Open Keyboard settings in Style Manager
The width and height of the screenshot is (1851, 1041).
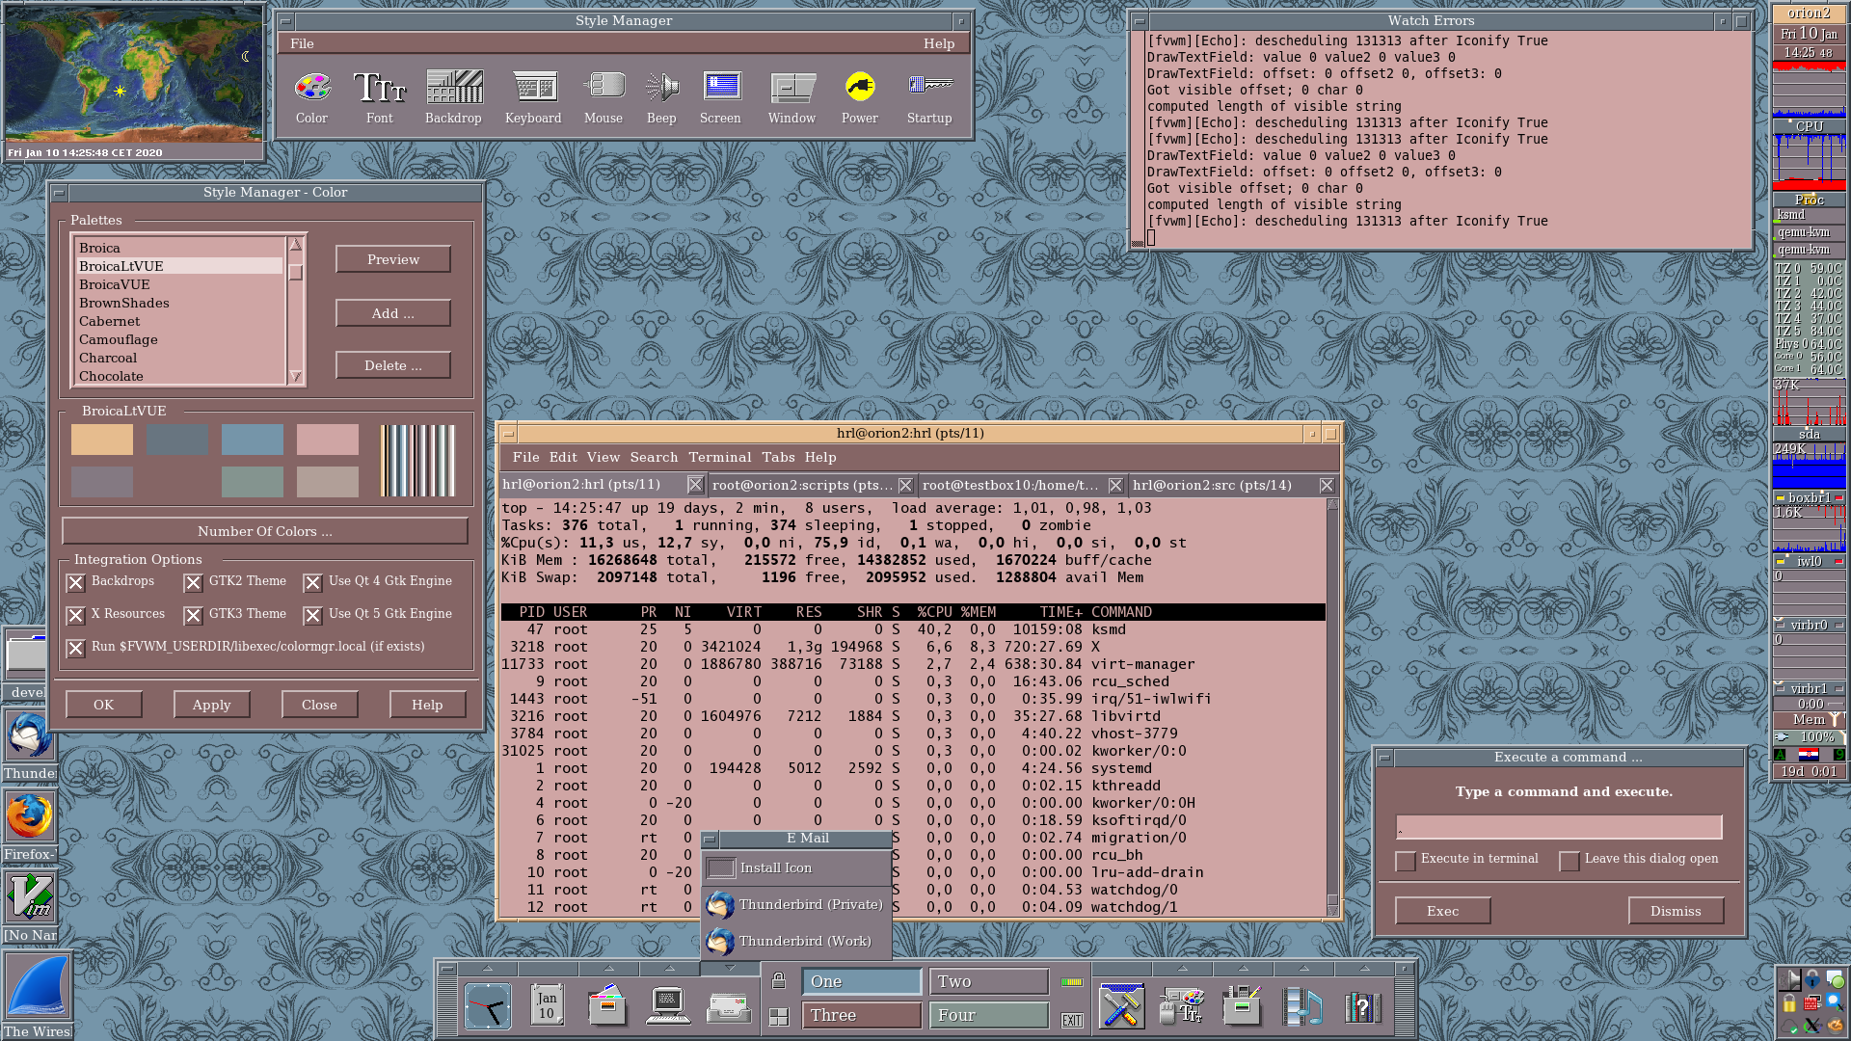click(533, 89)
